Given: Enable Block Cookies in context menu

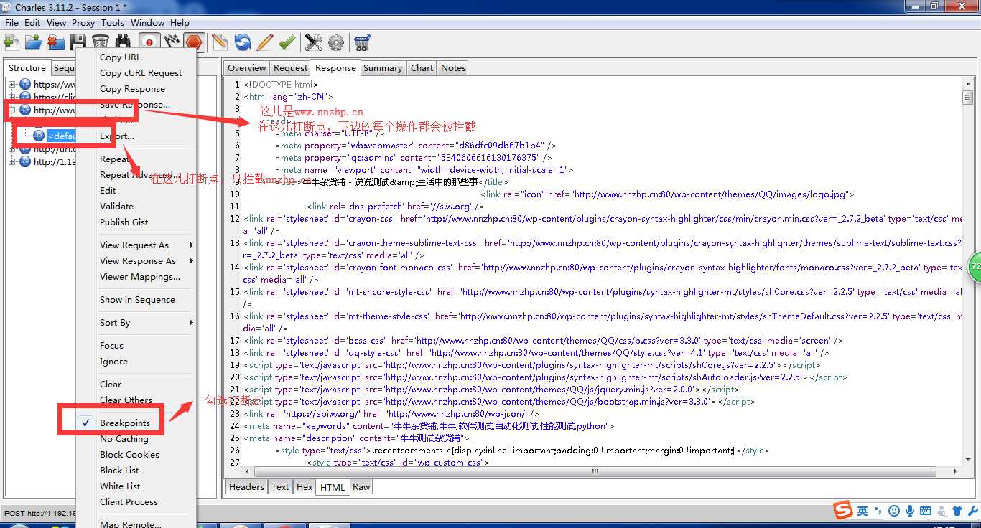Looking at the screenshot, I should point(129,454).
